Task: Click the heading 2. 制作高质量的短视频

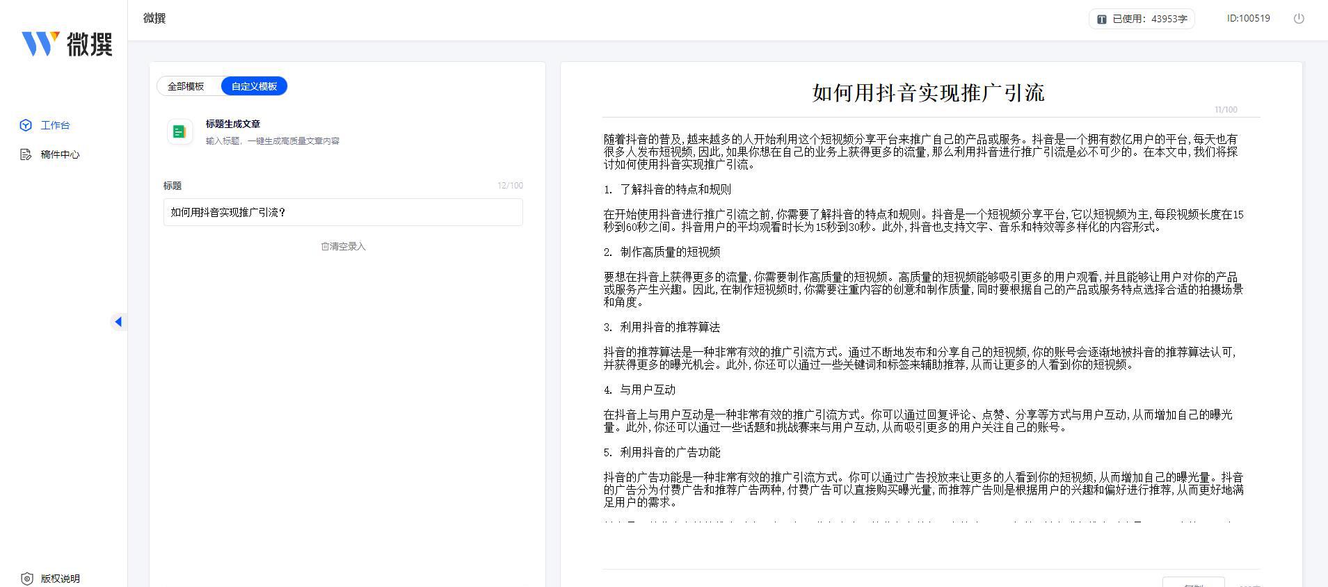Action: click(x=662, y=252)
